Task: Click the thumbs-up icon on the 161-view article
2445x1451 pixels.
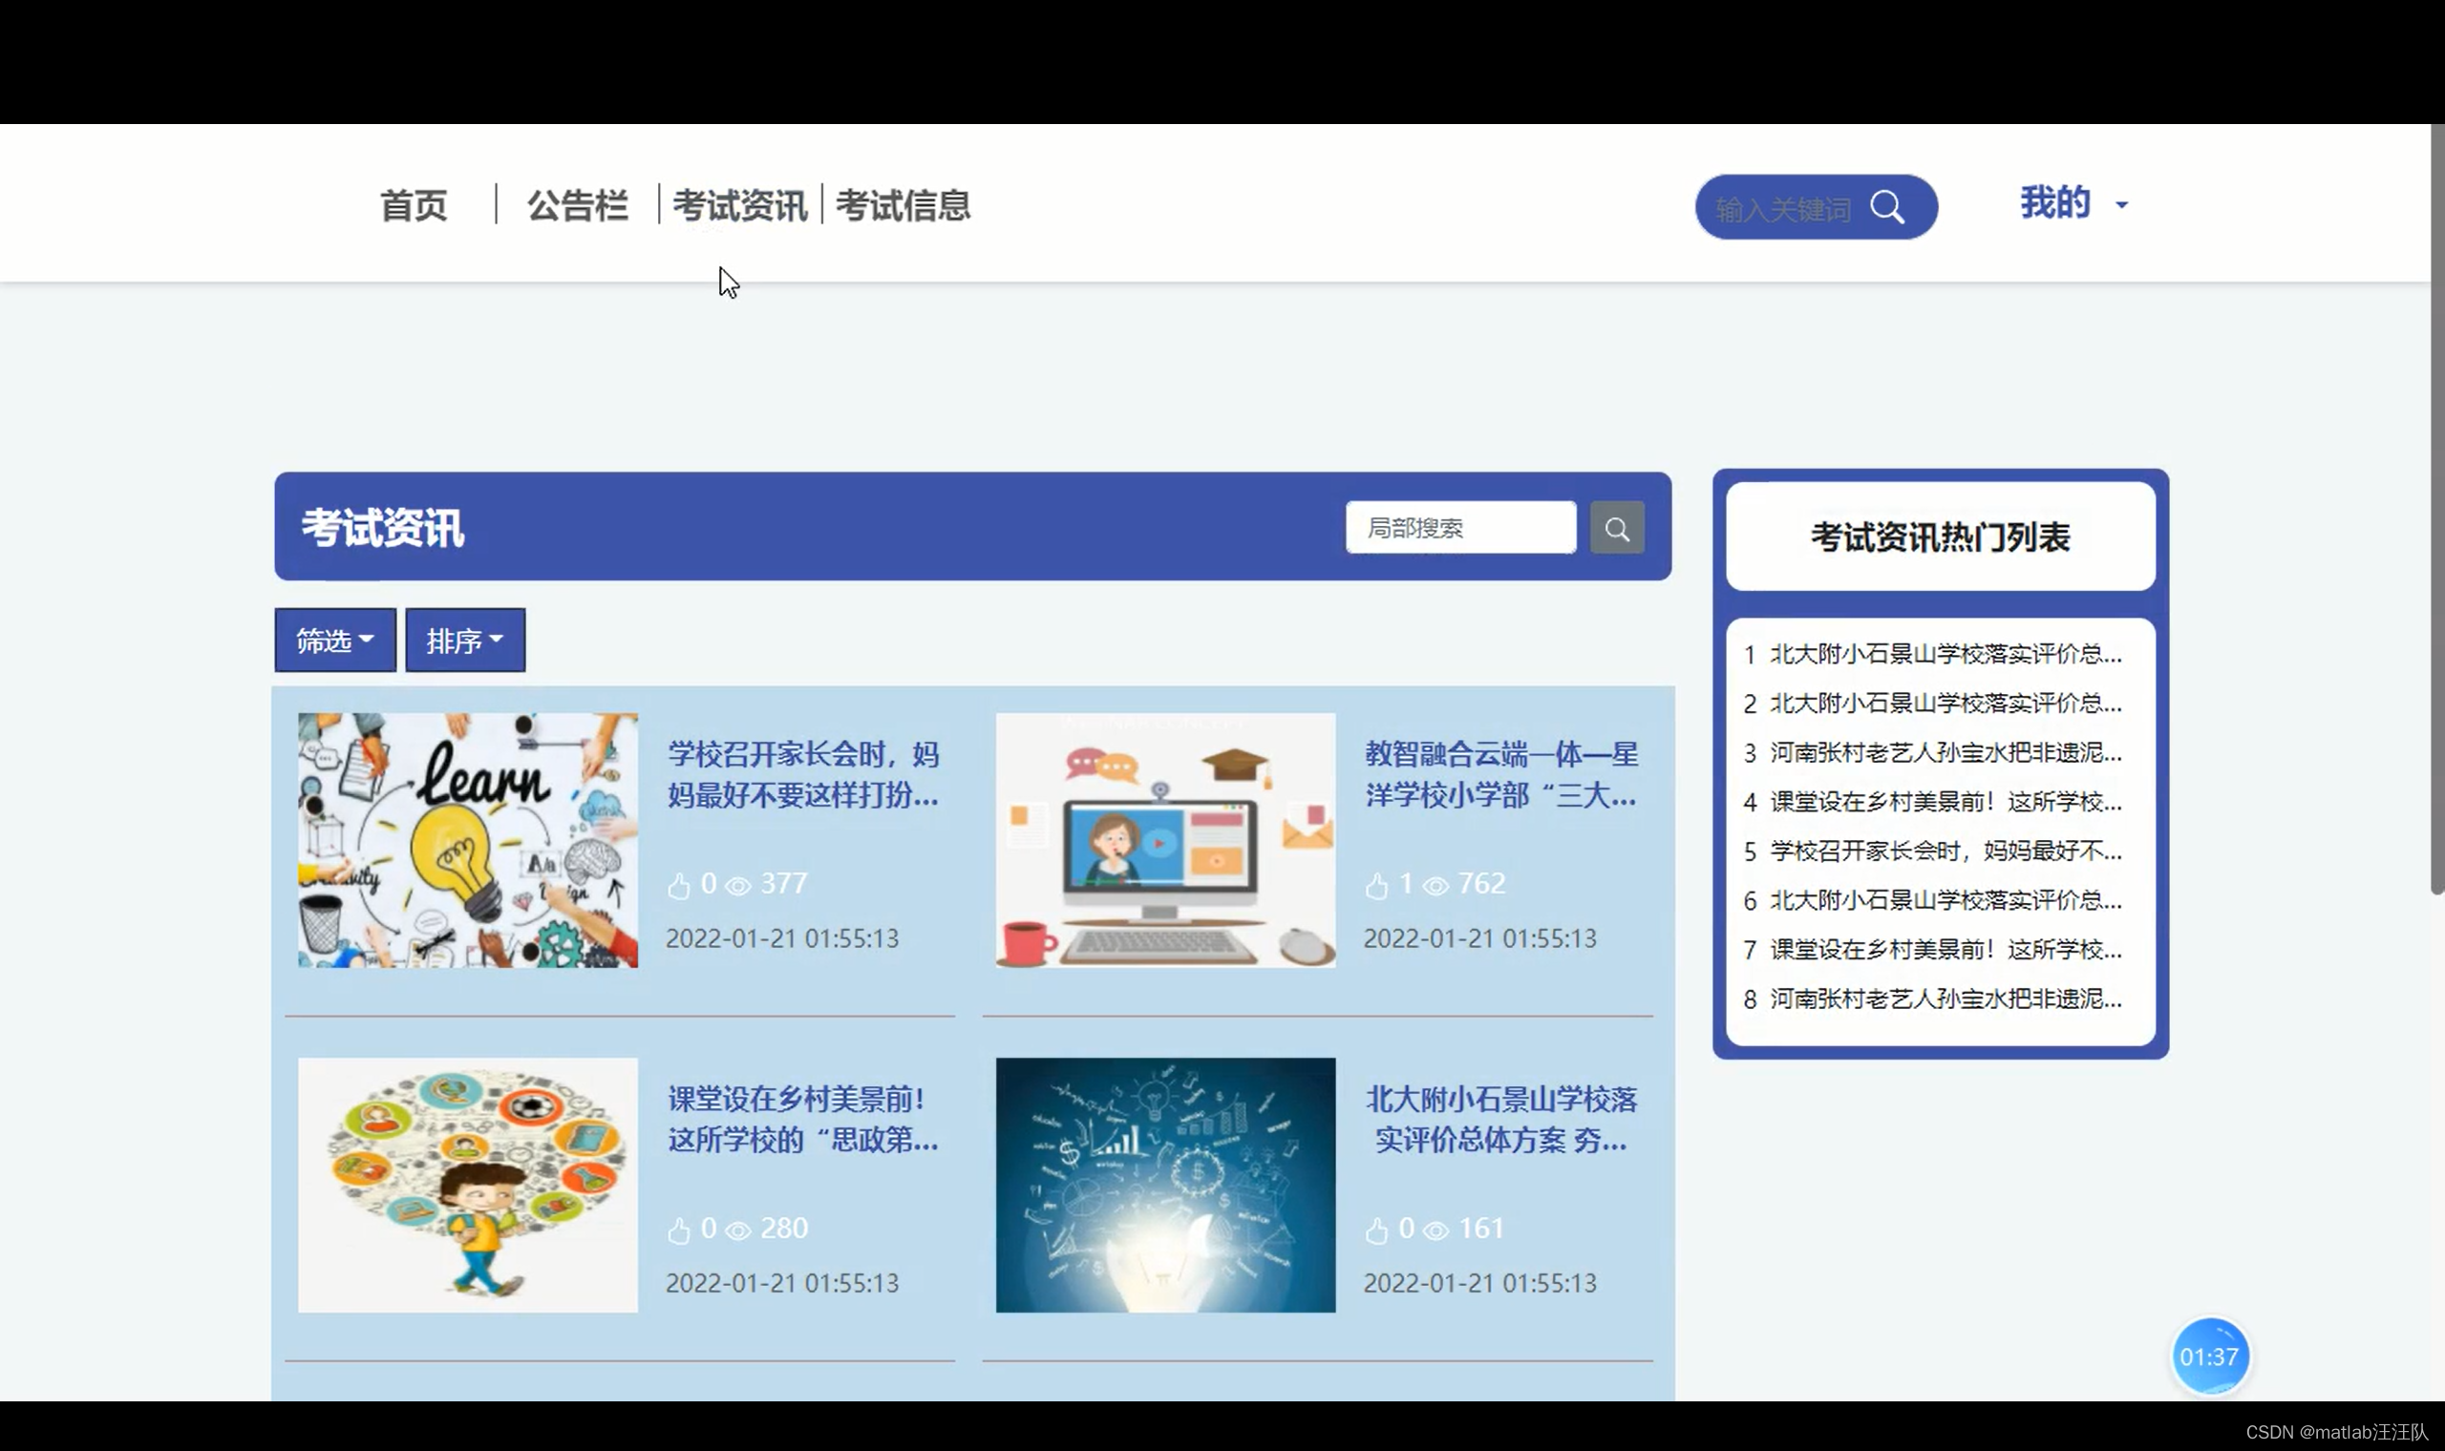Action: [1379, 1229]
